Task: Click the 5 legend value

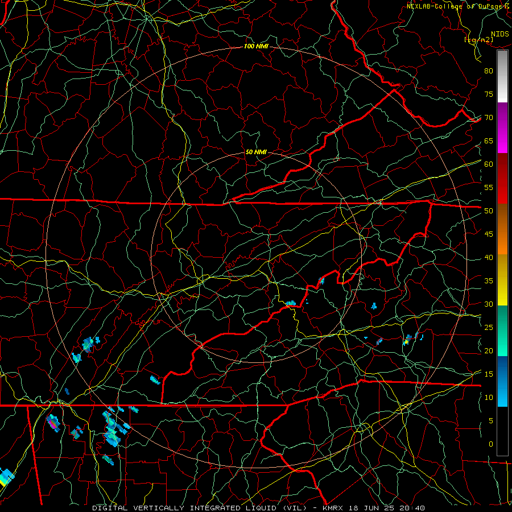Action: (491, 421)
